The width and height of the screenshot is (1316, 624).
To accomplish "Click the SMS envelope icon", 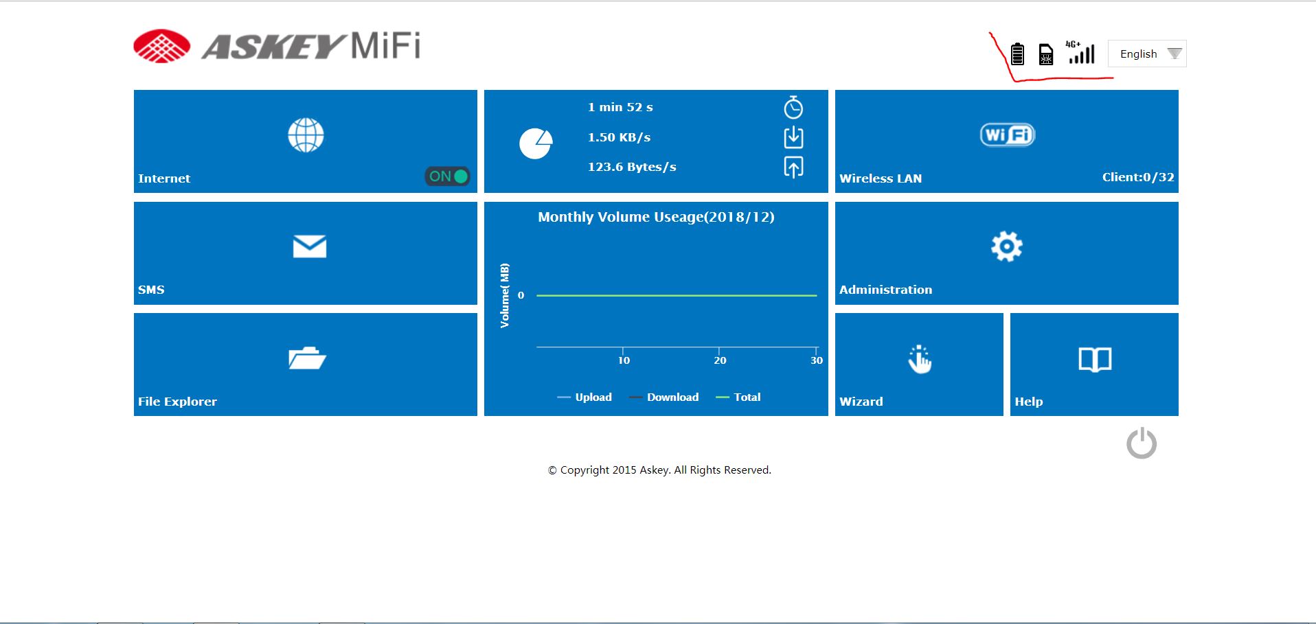I will tap(310, 246).
